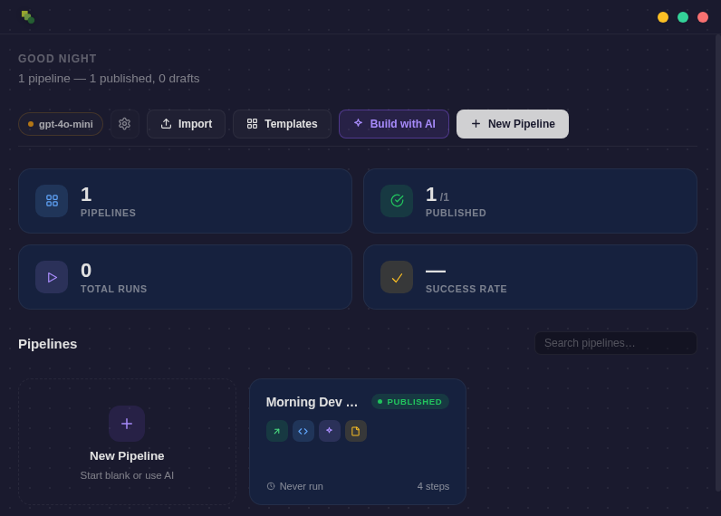The image size is (721, 516).
Task: Click the SUCCESS RATE stat label
Action: point(466,289)
